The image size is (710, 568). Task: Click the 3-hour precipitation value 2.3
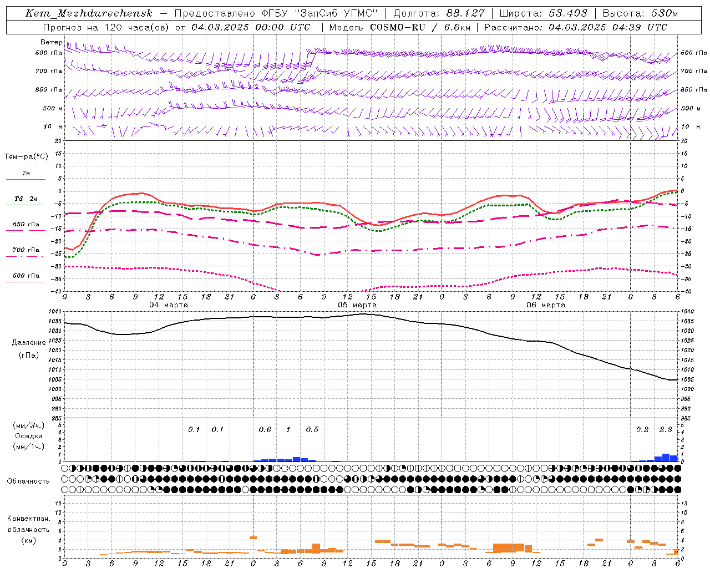(x=666, y=429)
